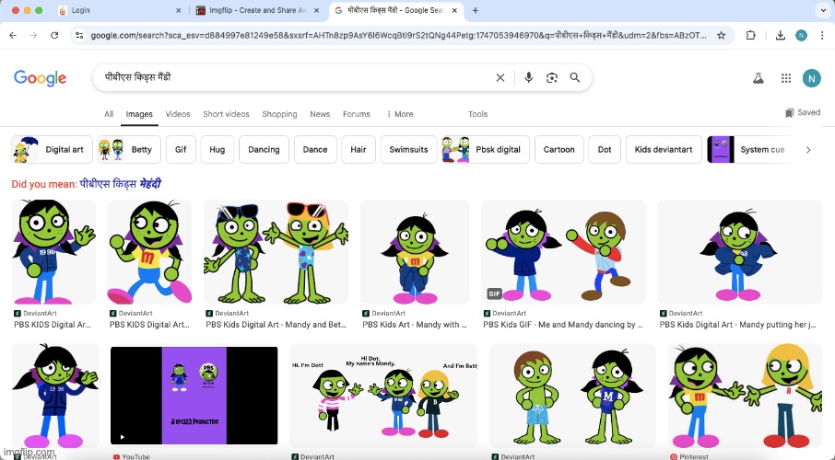Filter by Gif chip
The image size is (835, 460).
(x=181, y=149)
